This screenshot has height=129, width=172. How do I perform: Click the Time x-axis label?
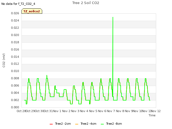click(x=152, y=115)
